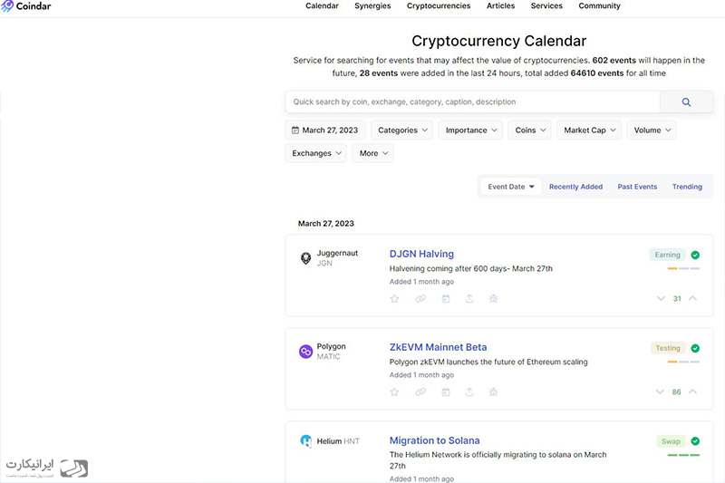Focus the quick search input field

click(x=472, y=102)
